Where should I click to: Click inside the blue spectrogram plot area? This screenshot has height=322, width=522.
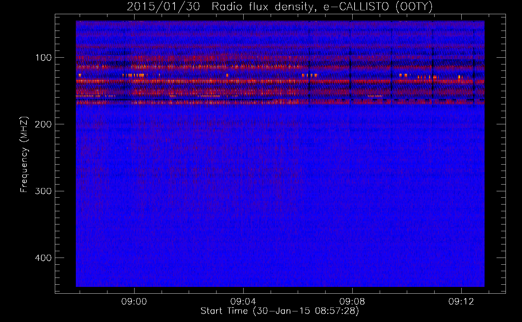[x=280, y=154]
